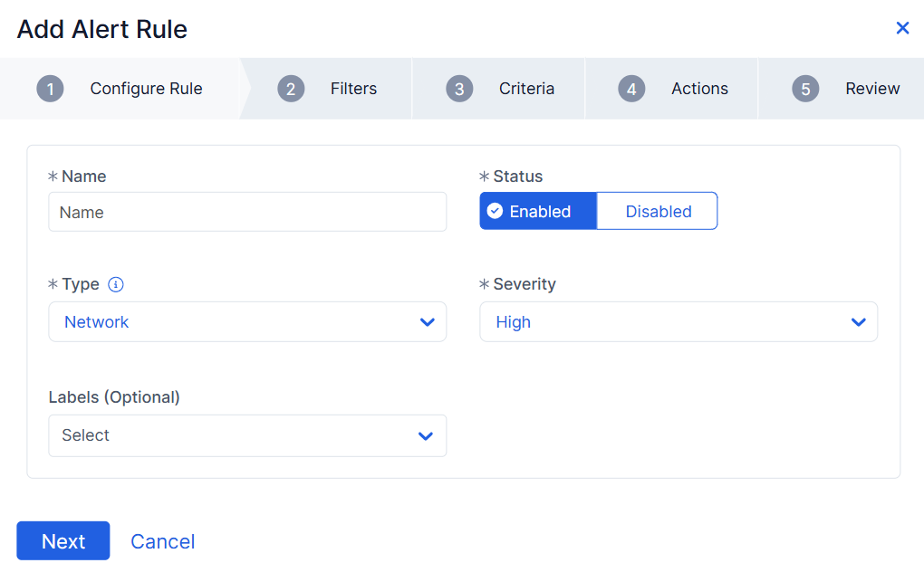This screenshot has height=582, width=924.
Task: Click the Type info icon
Action: tap(116, 284)
